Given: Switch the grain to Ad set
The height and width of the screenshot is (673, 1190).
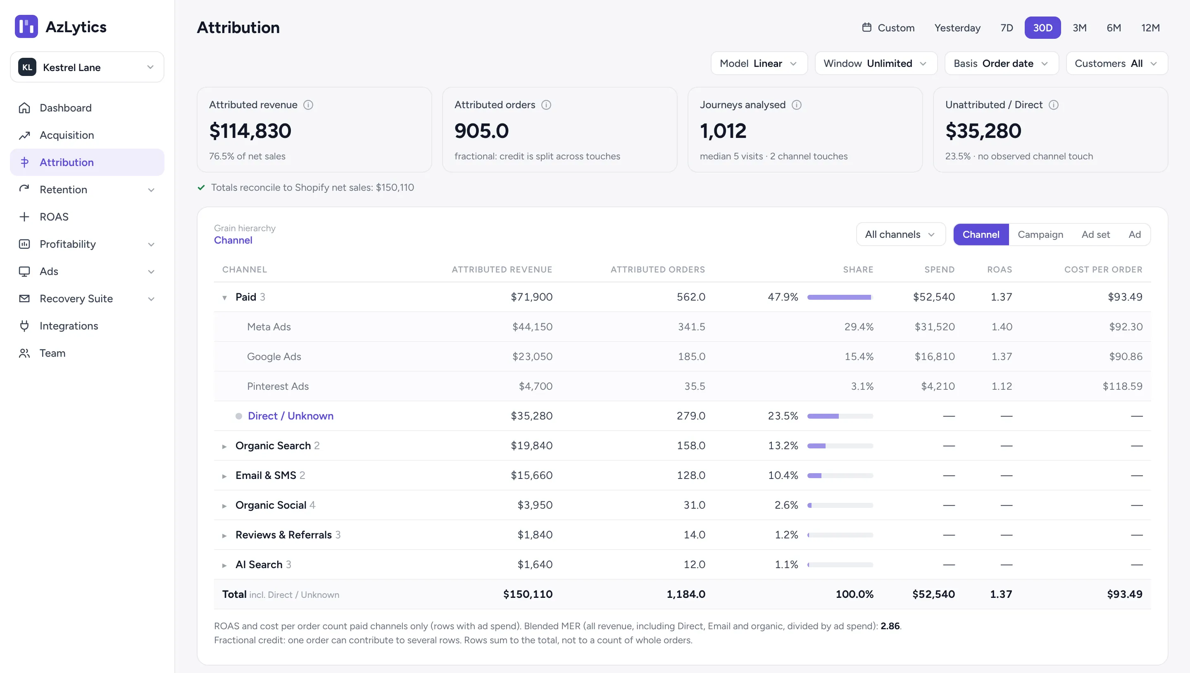Looking at the screenshot, I should pyautogui.click(x=1096, y=235).
